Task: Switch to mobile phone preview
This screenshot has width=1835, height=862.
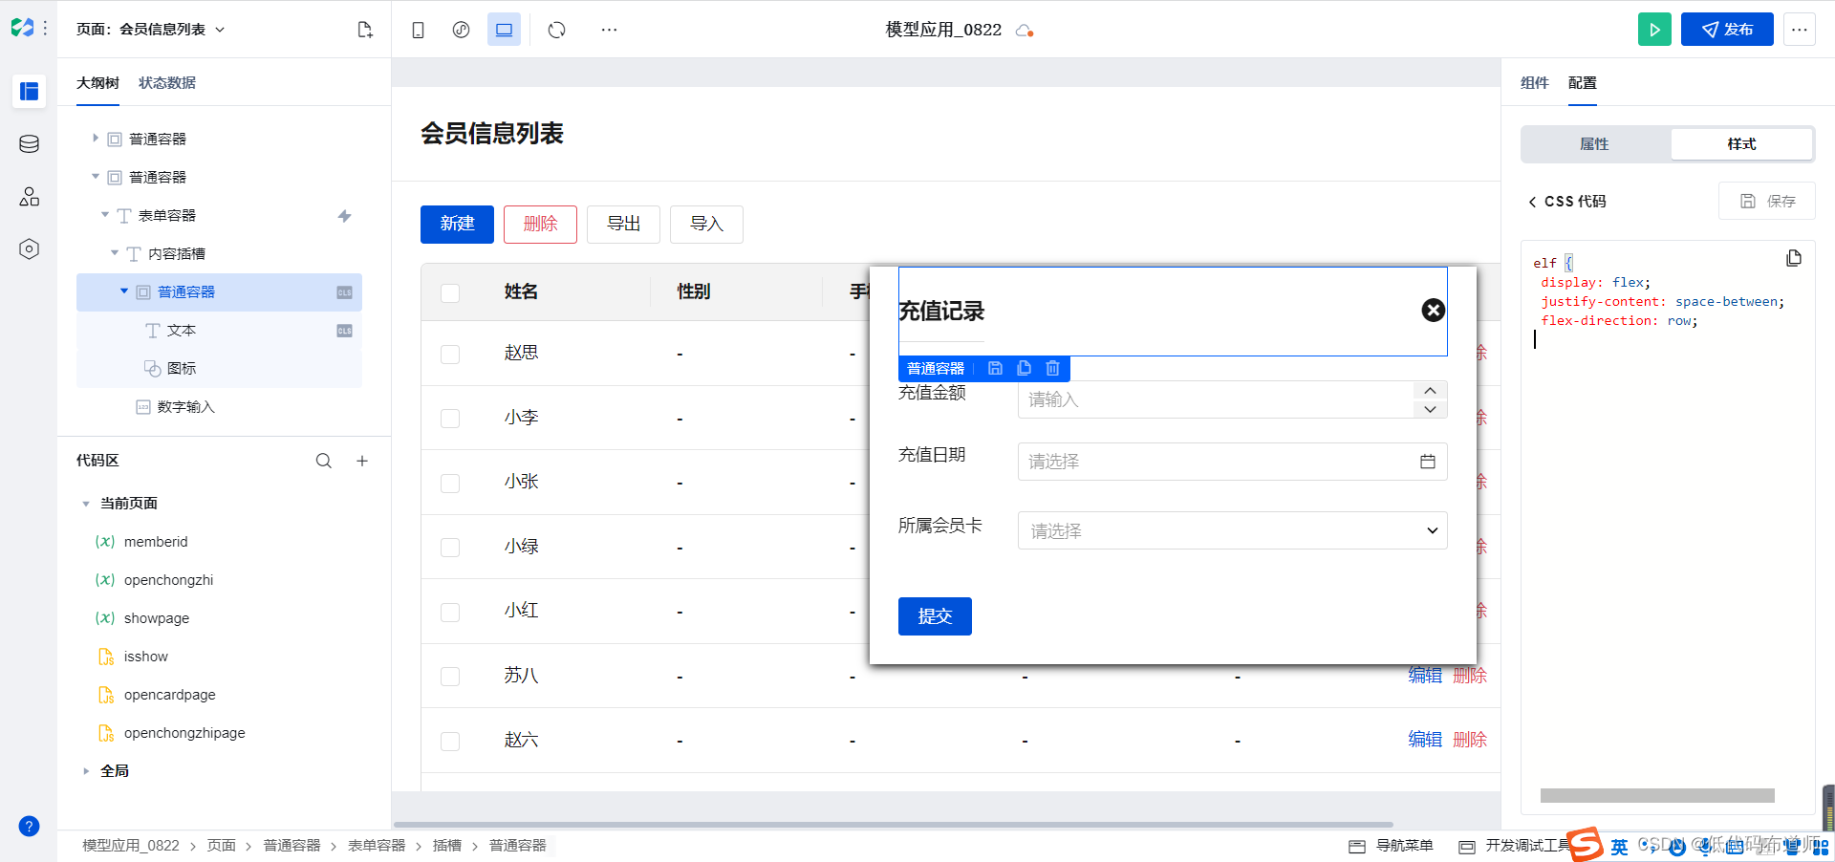Action: (x=418, y=30)
